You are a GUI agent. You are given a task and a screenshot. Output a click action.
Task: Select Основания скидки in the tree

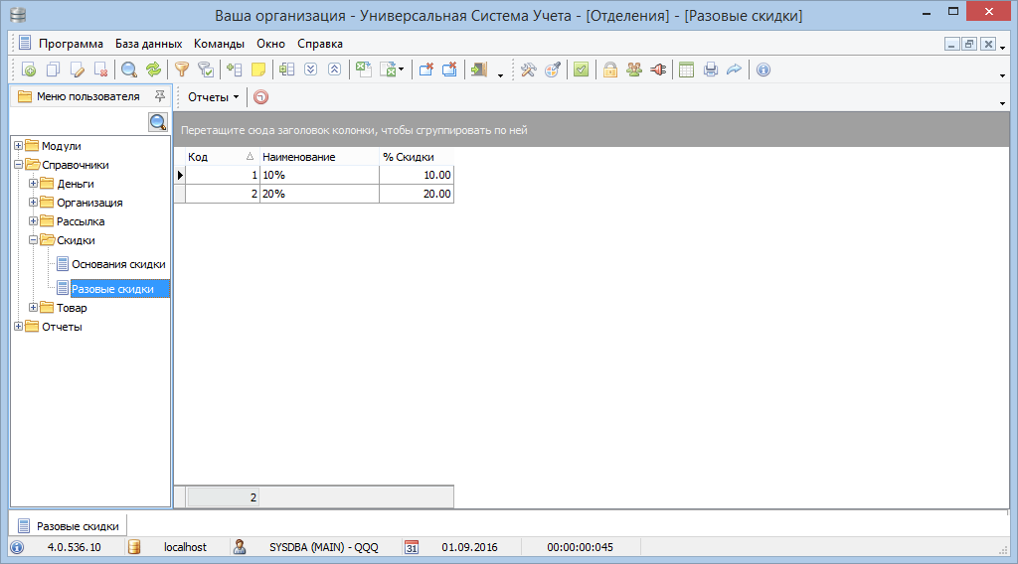(x=118, y=264)
